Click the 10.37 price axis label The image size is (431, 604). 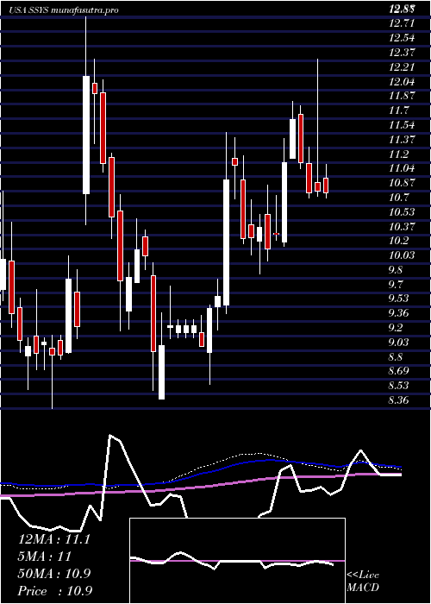(x=402, y=226)
